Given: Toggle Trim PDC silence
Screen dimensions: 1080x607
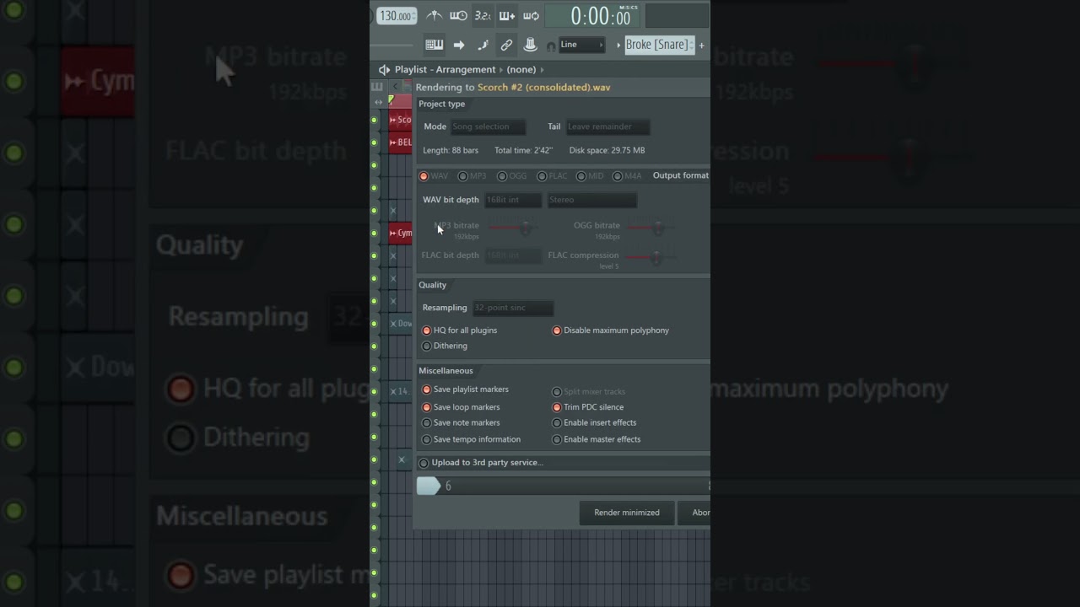Looking at the screenshot, I should [587, 407].
